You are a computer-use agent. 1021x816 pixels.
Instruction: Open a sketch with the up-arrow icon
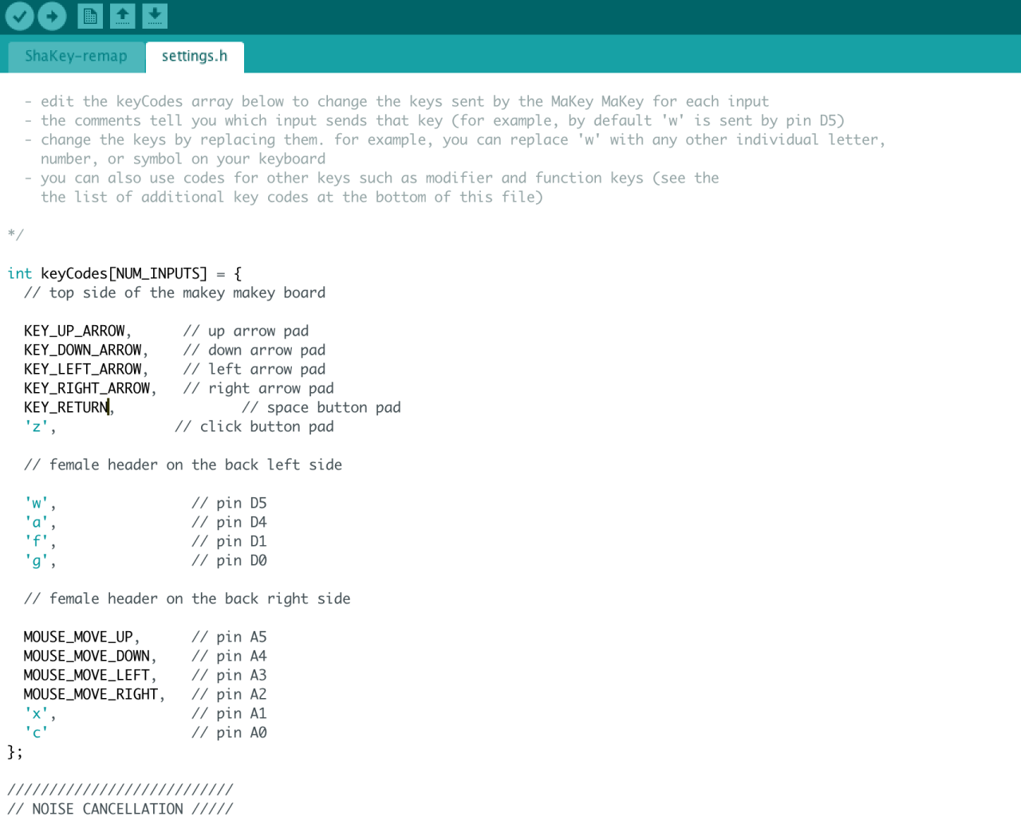(x=123, y=15)
